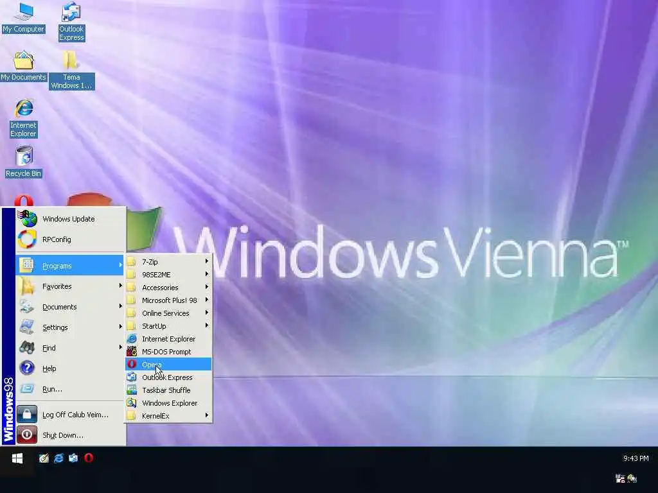Launch Internet Explorer from quick launch bar
This screenshot has height=493, width=658.
pyautogui.click(x=58, y=458)
